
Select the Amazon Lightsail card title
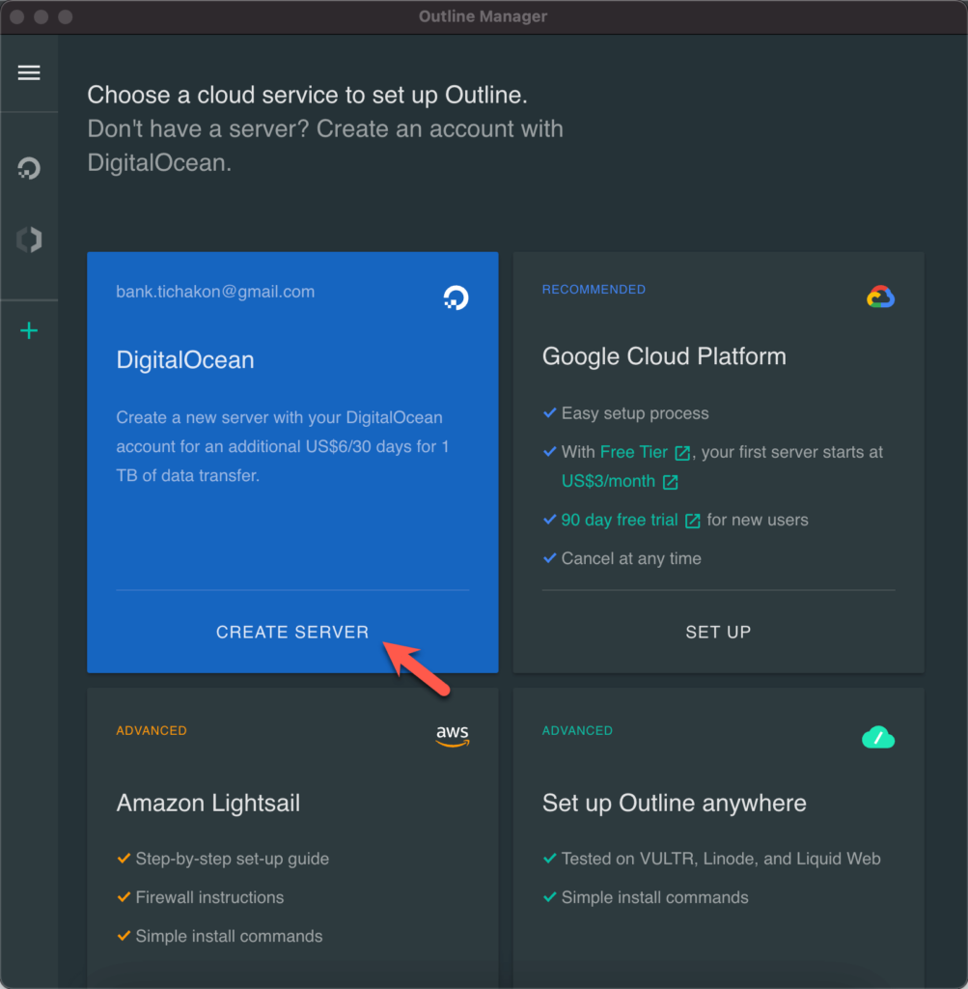tap(207, 803)
